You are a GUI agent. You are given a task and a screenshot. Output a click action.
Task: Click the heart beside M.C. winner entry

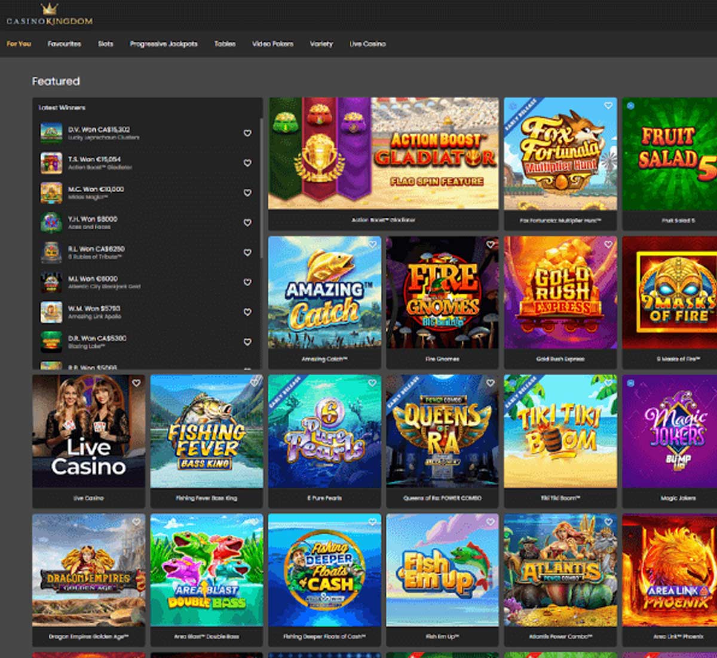(x=247, y=193)
